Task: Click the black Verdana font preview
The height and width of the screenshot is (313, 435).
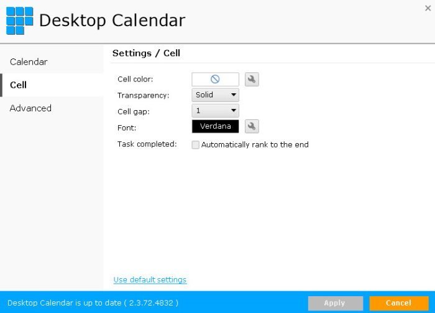Action: [215, 126]
